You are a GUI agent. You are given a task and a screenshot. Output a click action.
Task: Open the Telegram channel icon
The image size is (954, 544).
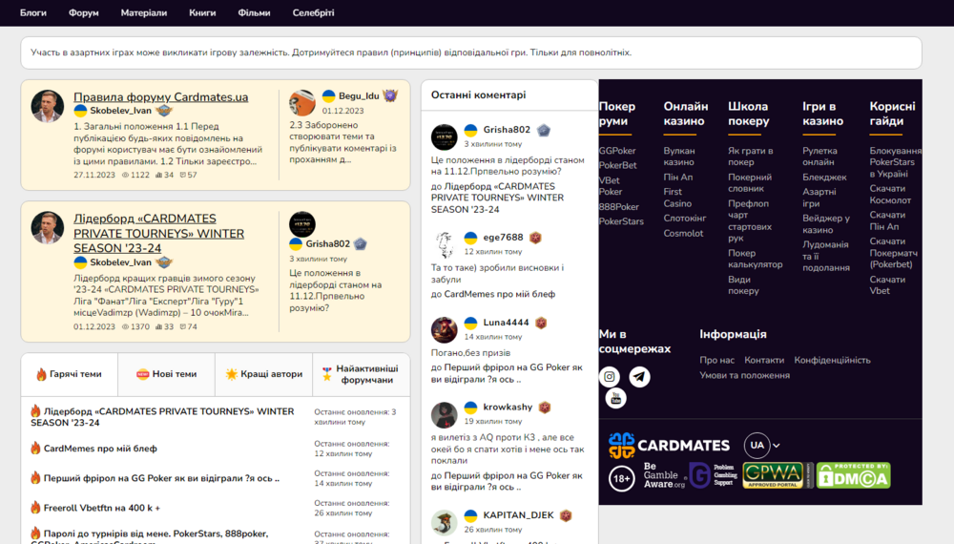pyautogui.click(x=640, y=377)
